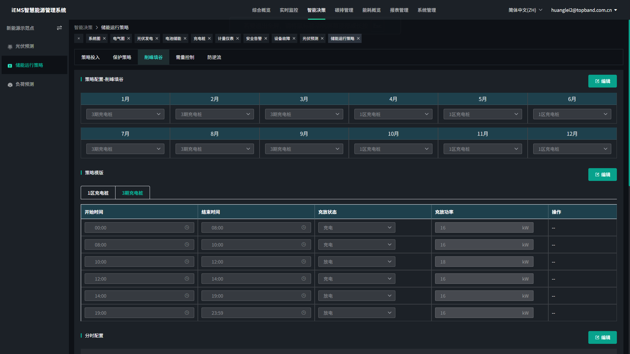Open the 1月 strategy dropdown
Screen dimensions: 630x354
[125, 114]
